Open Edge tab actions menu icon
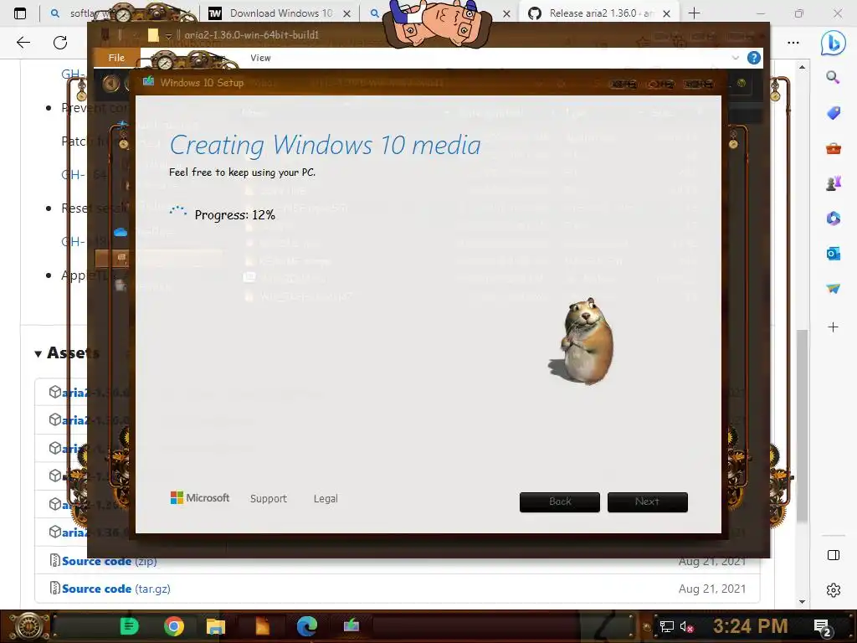The width and height of the screenshot is (857, 643). pos(20,13)
